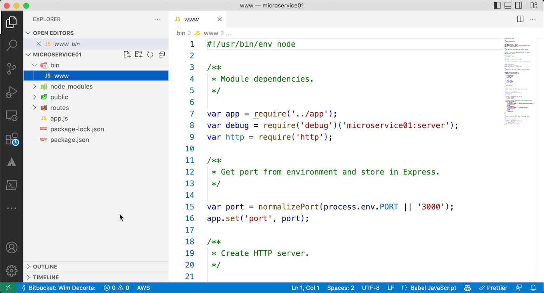
Task: Open the Explorer view in activity bar
Action: (x=12, y=22)
